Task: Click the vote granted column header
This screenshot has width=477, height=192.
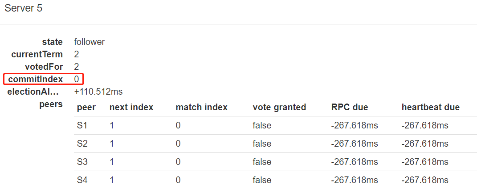Action: point(279,107)
